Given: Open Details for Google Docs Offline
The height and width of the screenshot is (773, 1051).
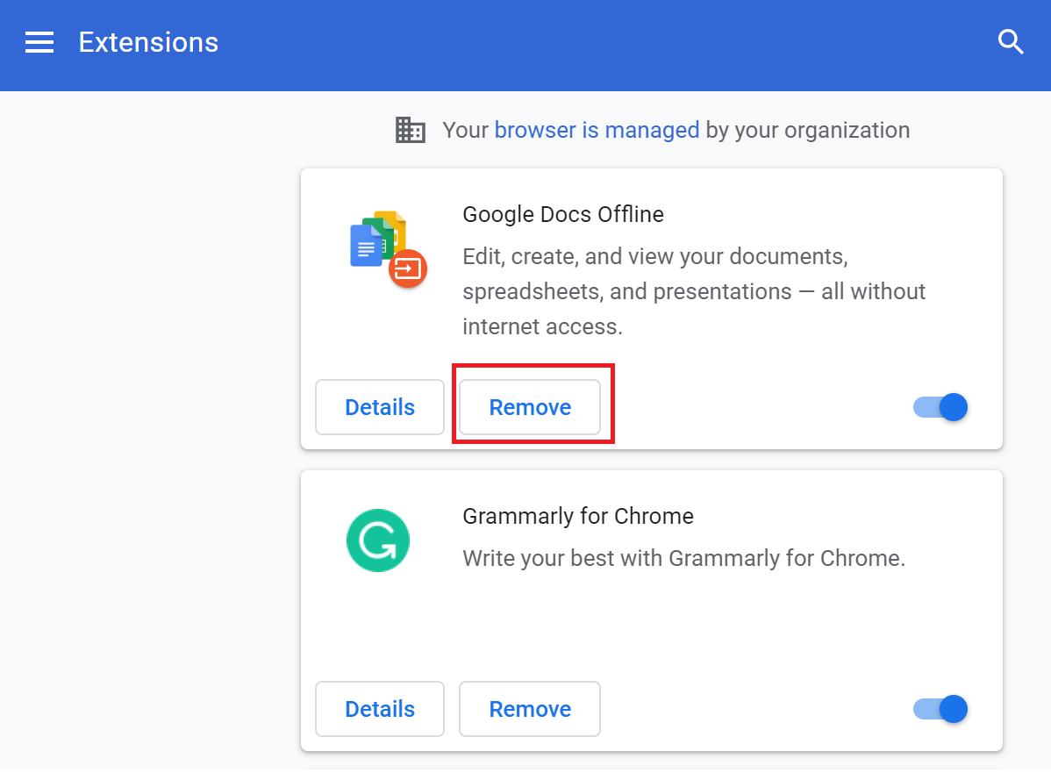Looking at the screenshot, I should (x=380, y=407).
